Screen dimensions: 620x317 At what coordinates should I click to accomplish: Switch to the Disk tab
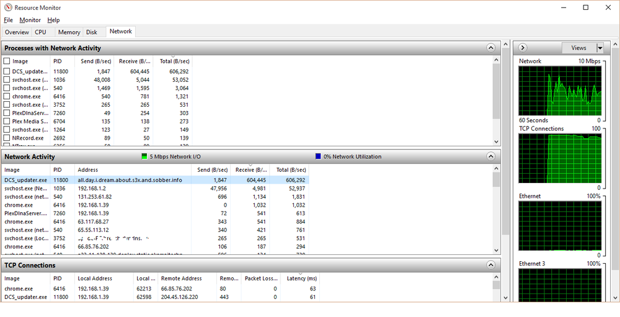[92, 32]
